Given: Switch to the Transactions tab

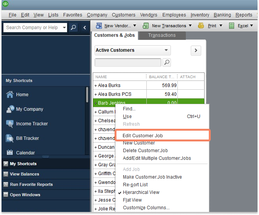Looking at the screenshot, I should coord(162,35).
